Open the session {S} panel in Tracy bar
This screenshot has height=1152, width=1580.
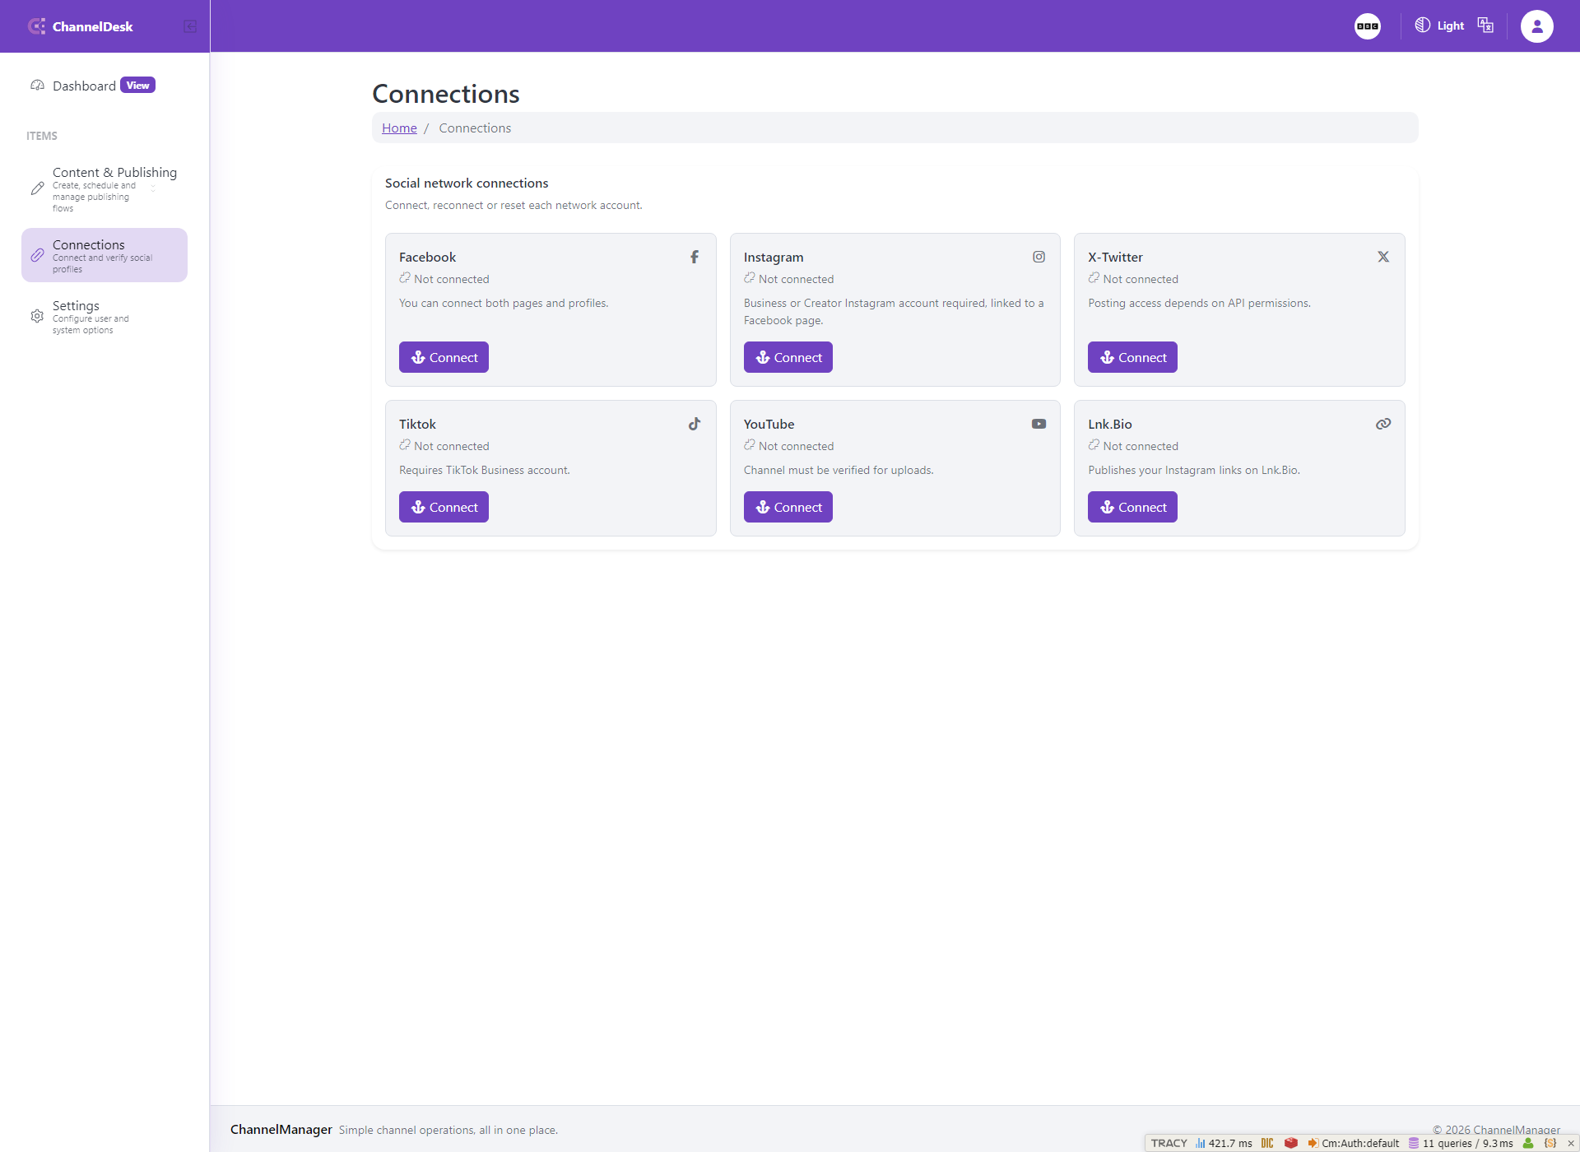(x=1550, y=1143)
